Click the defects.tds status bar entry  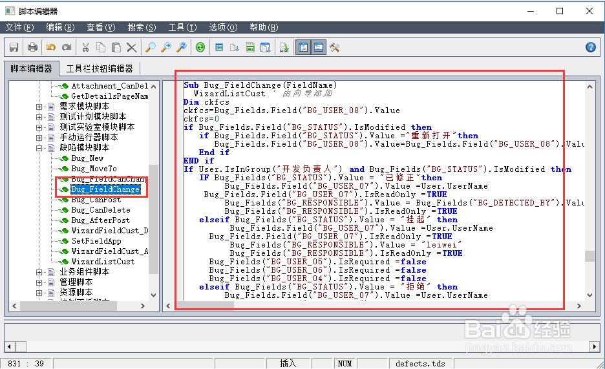tap(420, 364)
